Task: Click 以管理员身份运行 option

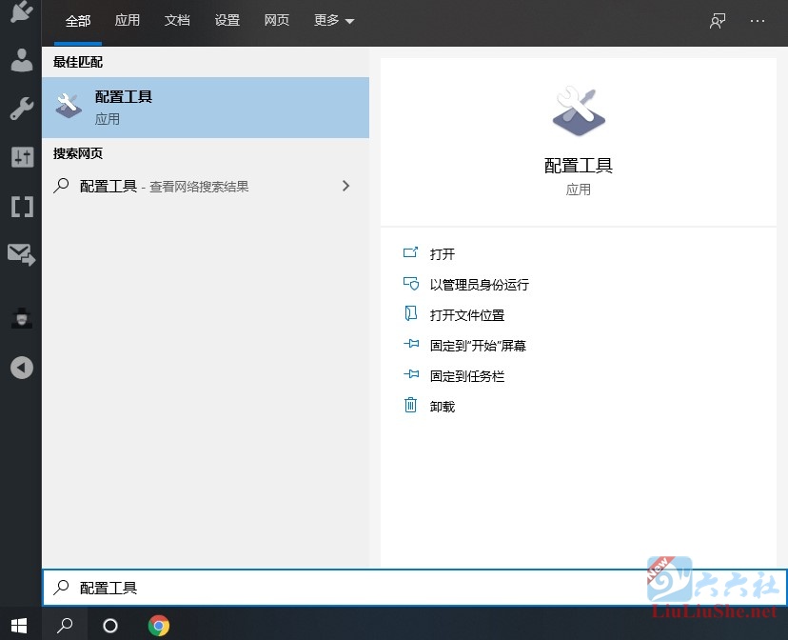Action: coord(479,285)
